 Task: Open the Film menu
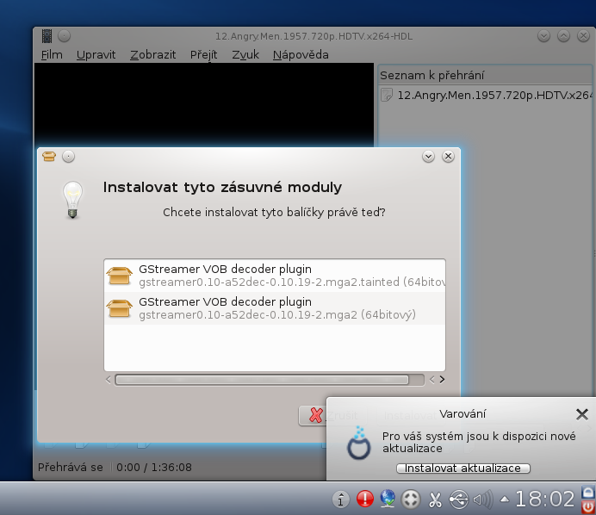tap(52, 54)
